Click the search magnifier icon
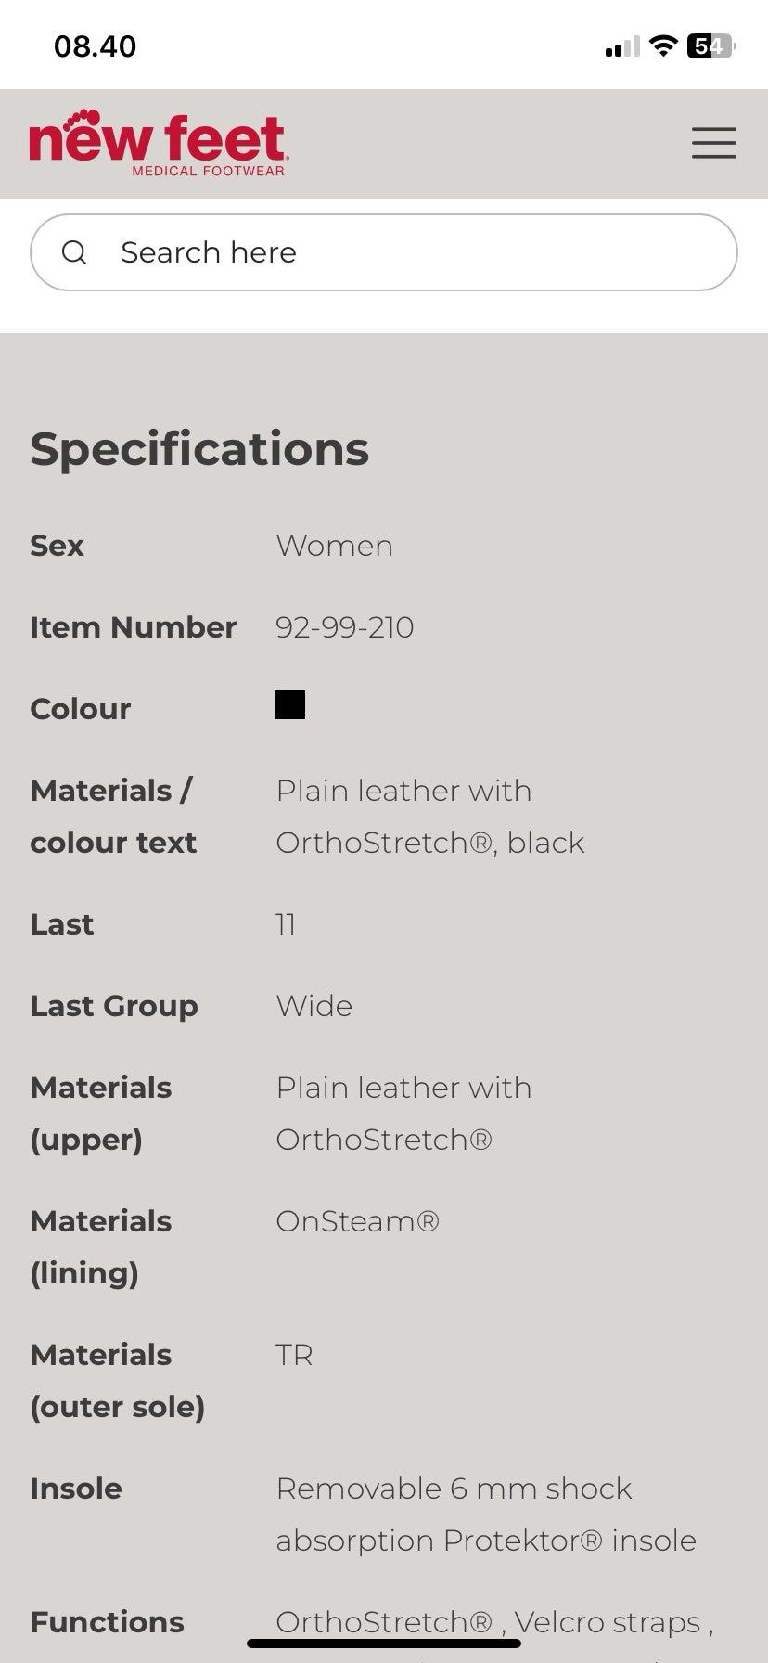Image resolution: width=768 pixels, height=1663 pixels. pos(74,252)
